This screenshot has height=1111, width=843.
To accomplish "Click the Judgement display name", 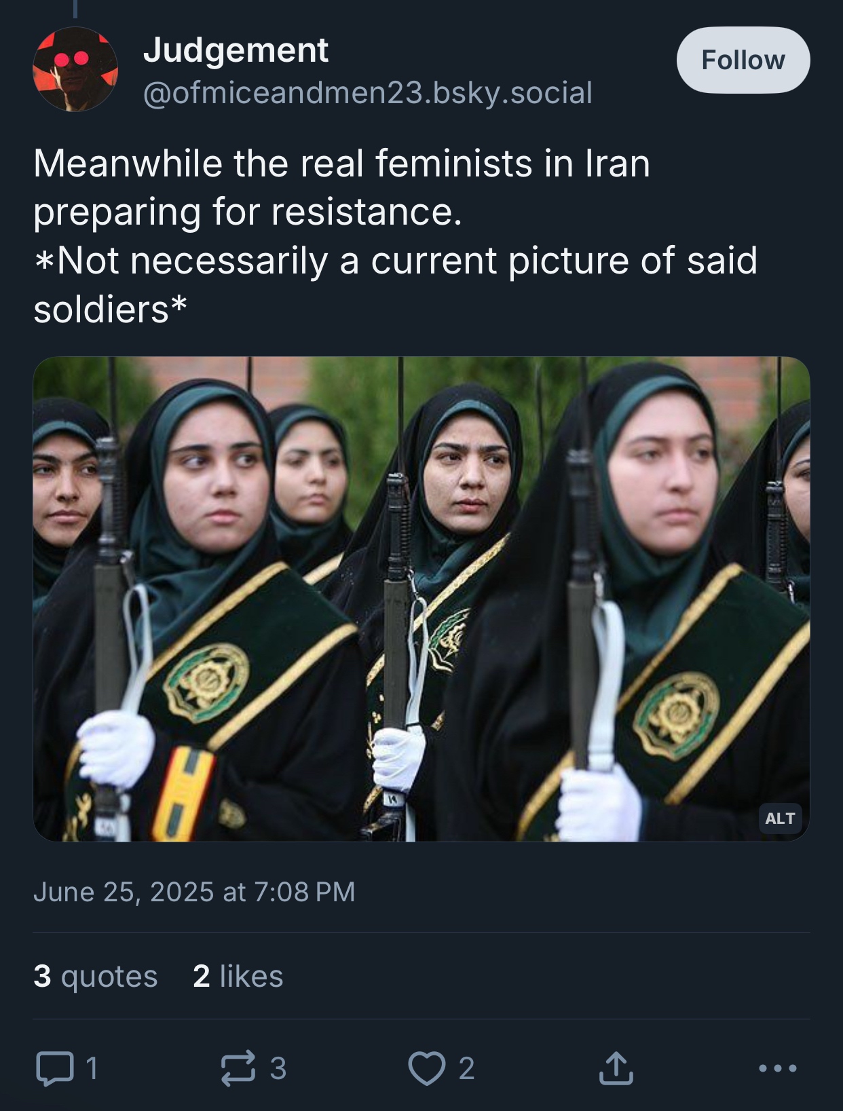I will tap(236, 50).
